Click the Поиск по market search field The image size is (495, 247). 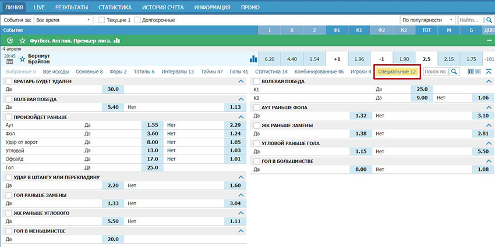click(436, 71)
